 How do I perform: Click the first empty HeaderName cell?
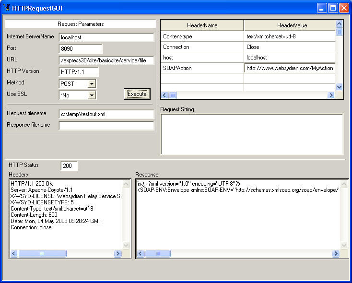[202, 79]
